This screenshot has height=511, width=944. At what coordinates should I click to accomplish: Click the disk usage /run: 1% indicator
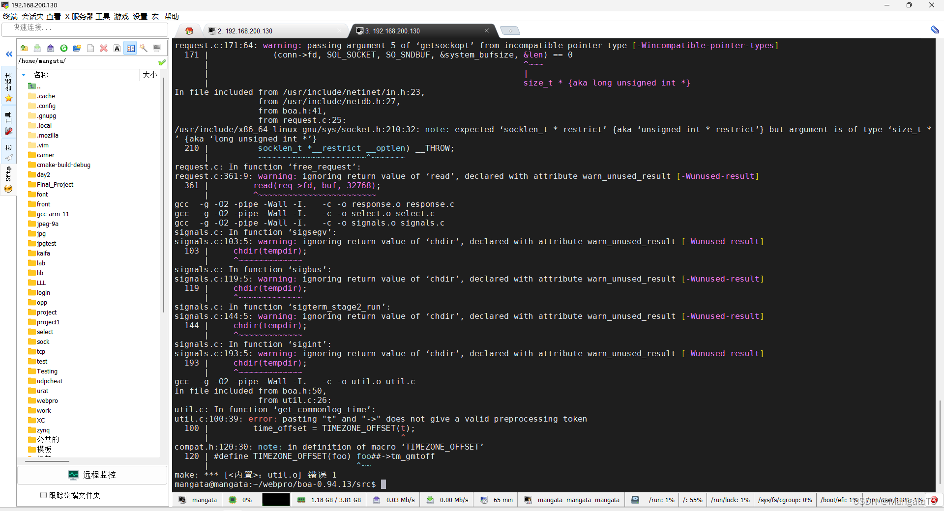(661, 500)
